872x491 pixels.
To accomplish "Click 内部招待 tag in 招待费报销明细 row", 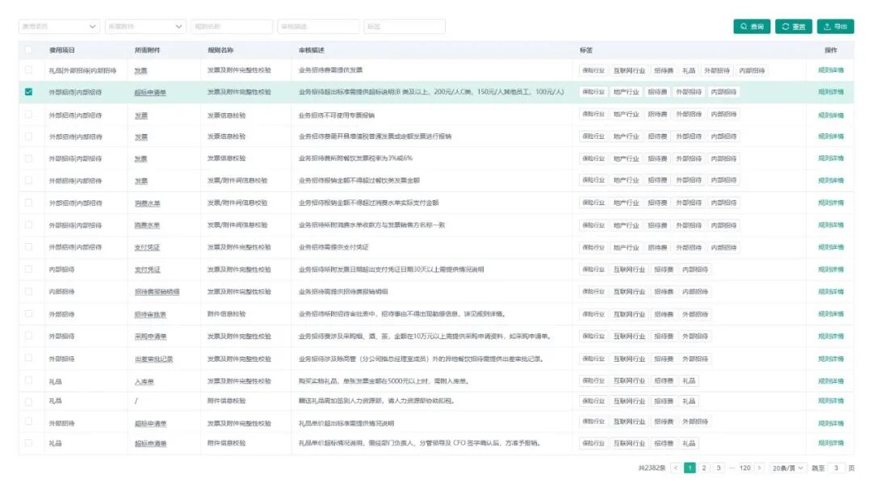I will (694, 292).
